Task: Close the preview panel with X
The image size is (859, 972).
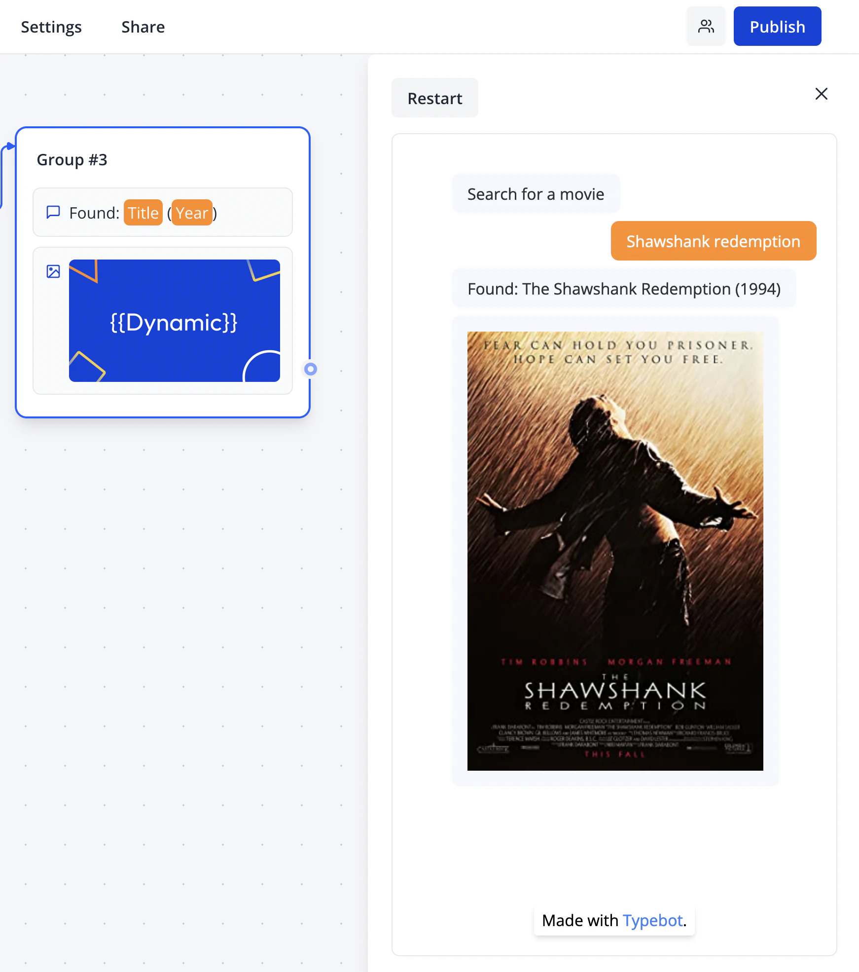Action: coord(821,94)
